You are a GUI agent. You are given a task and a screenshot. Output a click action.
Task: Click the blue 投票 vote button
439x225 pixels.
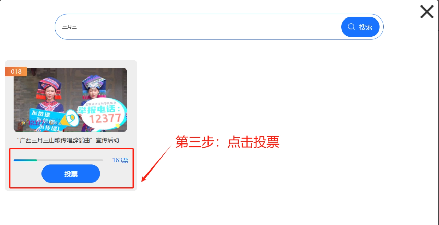point(71,174)
